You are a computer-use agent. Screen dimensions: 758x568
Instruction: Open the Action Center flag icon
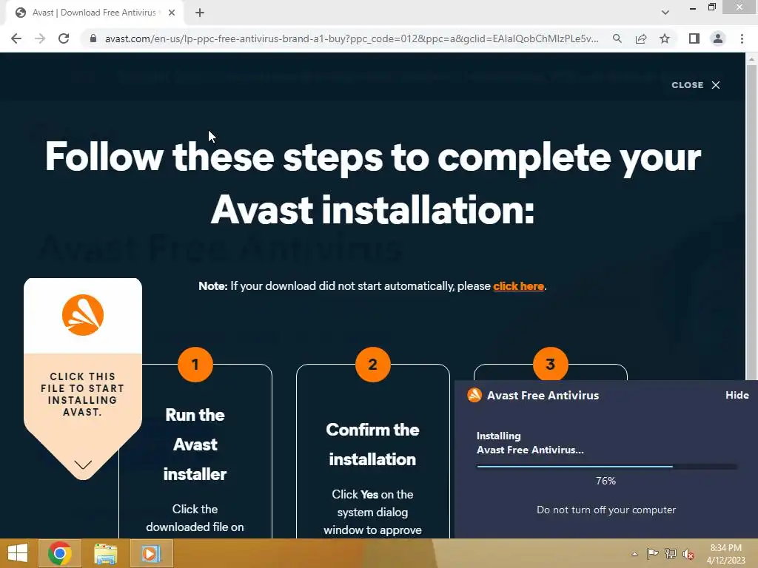652,554
